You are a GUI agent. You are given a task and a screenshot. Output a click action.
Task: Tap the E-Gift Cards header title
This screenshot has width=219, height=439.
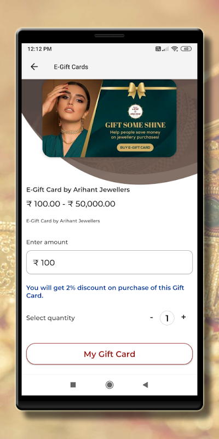coord(71,67)
